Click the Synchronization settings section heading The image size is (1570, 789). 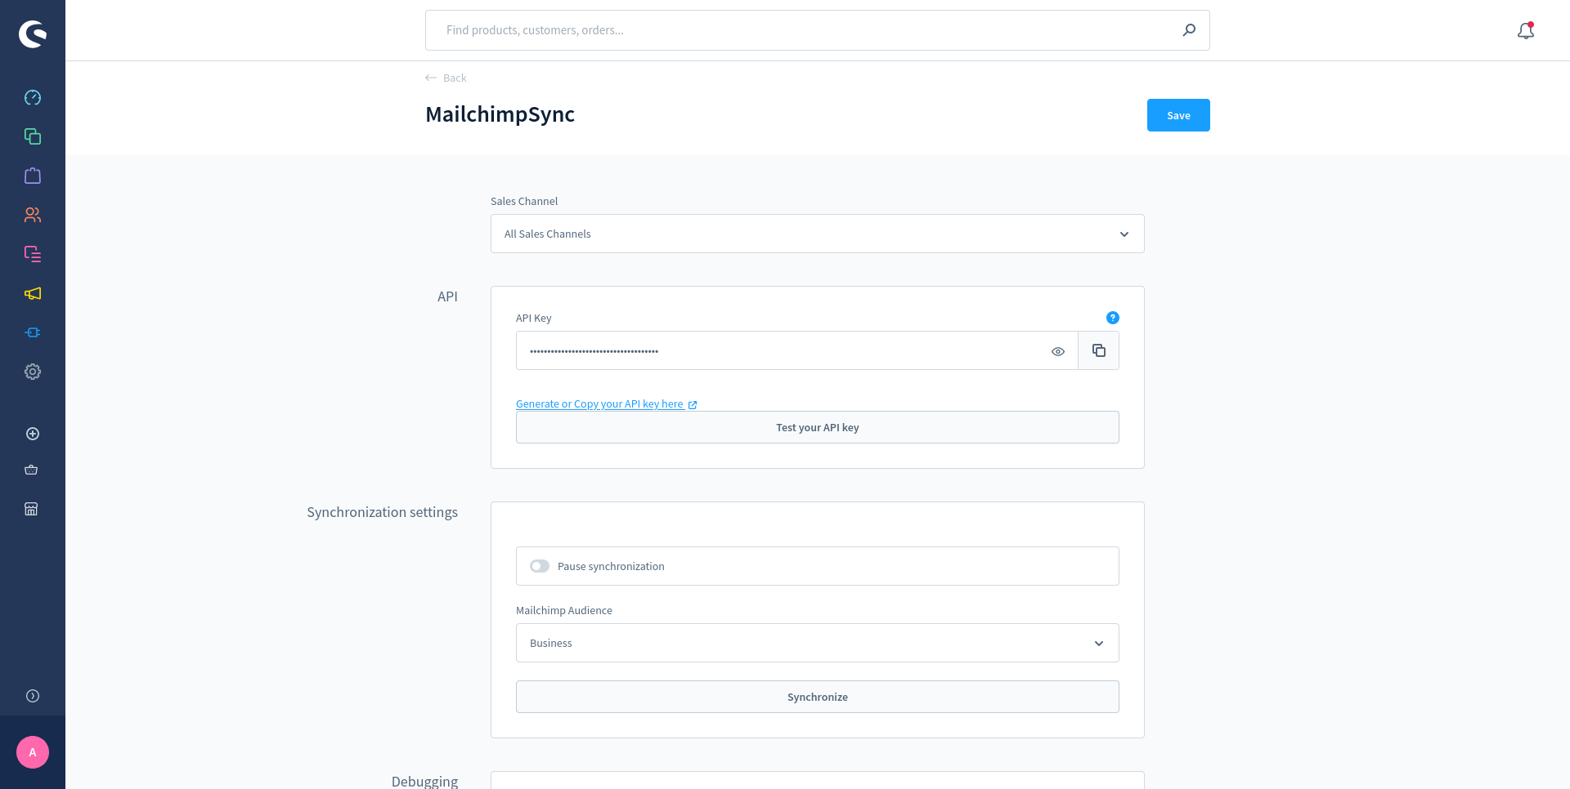382,512
